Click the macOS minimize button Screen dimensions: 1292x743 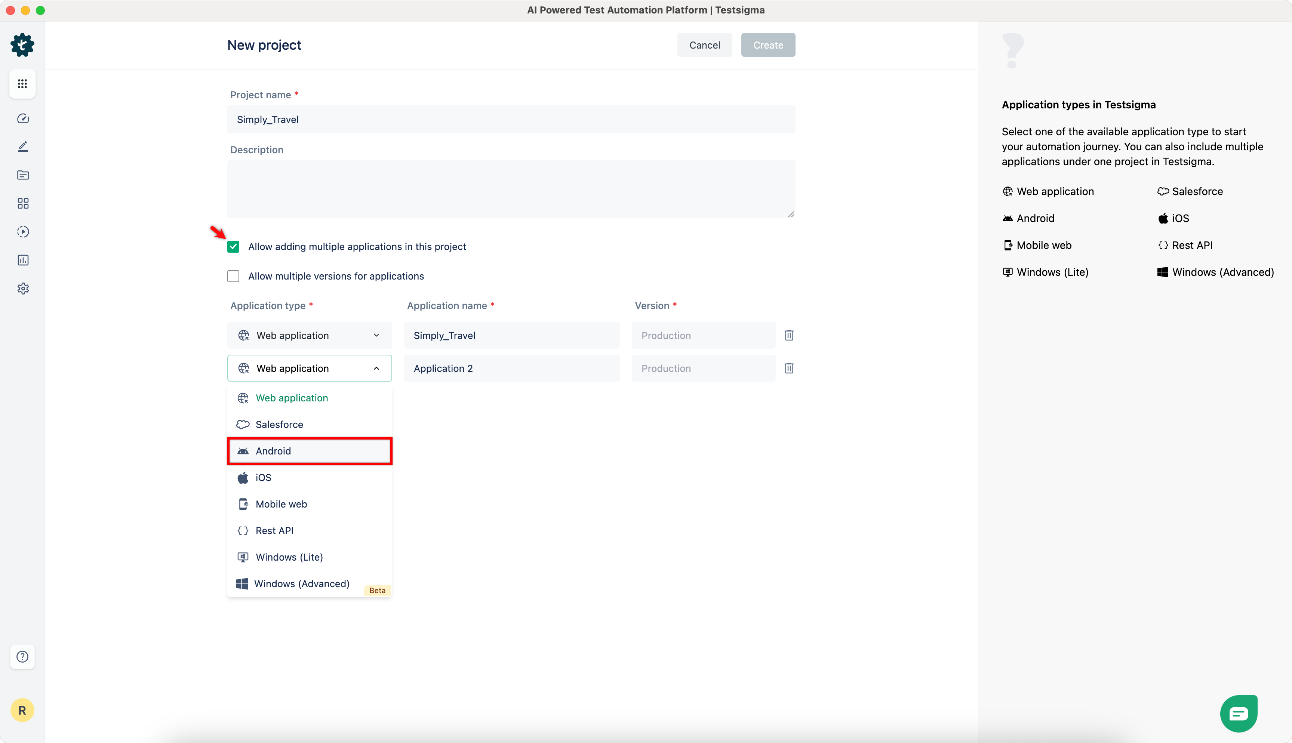(x=25, y=10)
